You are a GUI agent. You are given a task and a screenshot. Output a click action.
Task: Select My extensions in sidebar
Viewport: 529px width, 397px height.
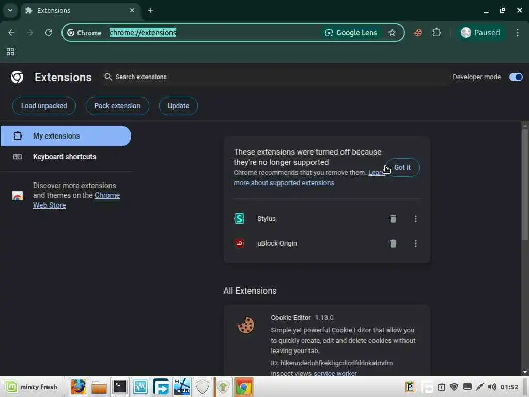[66, 136]
